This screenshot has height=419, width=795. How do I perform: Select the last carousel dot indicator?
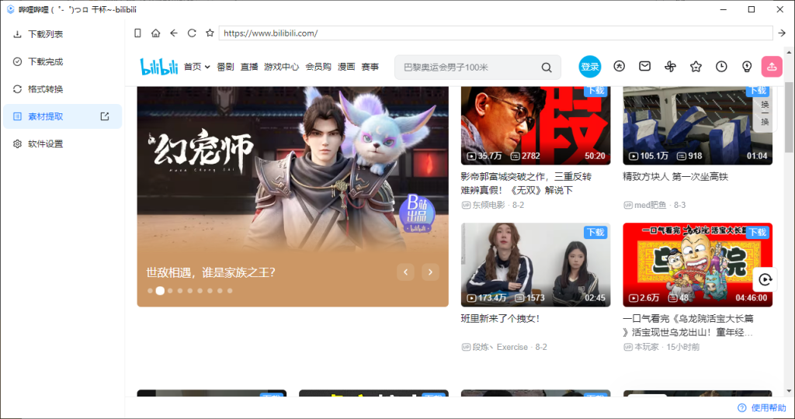point(230,291)
